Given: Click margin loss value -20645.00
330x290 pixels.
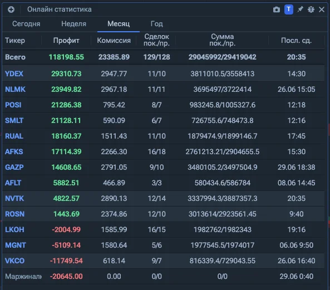Looking at the screenshot, I should (66, 276).
